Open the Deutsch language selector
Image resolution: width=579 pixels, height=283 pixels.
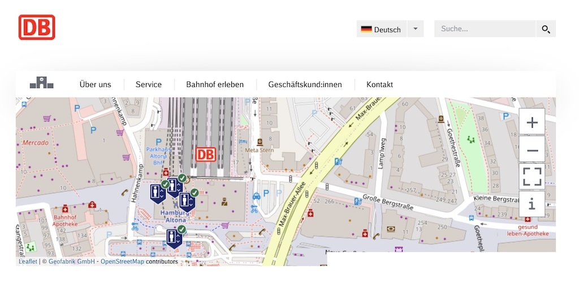point(382,29)
